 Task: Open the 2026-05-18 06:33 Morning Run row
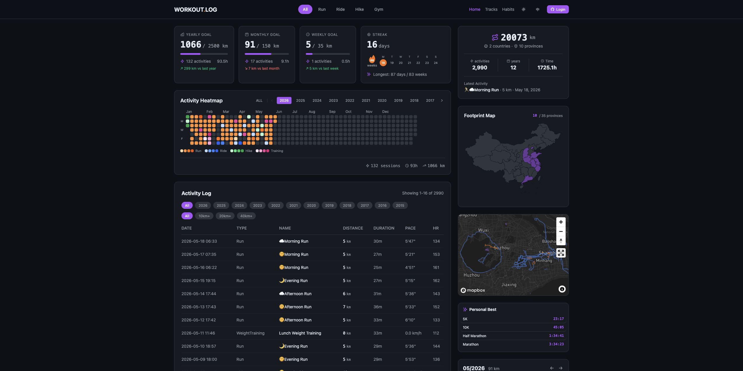pyautogui.click(x=312, y=241)
